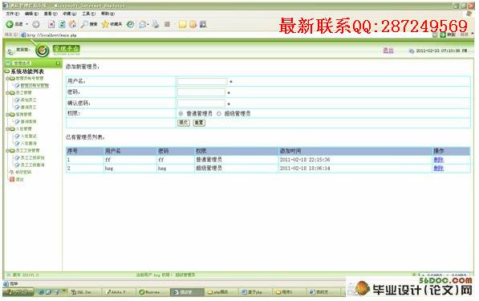Viewport: 479px width, 301px height.
Task: Click the Windows Start button
Action: (x=18, y=292)
